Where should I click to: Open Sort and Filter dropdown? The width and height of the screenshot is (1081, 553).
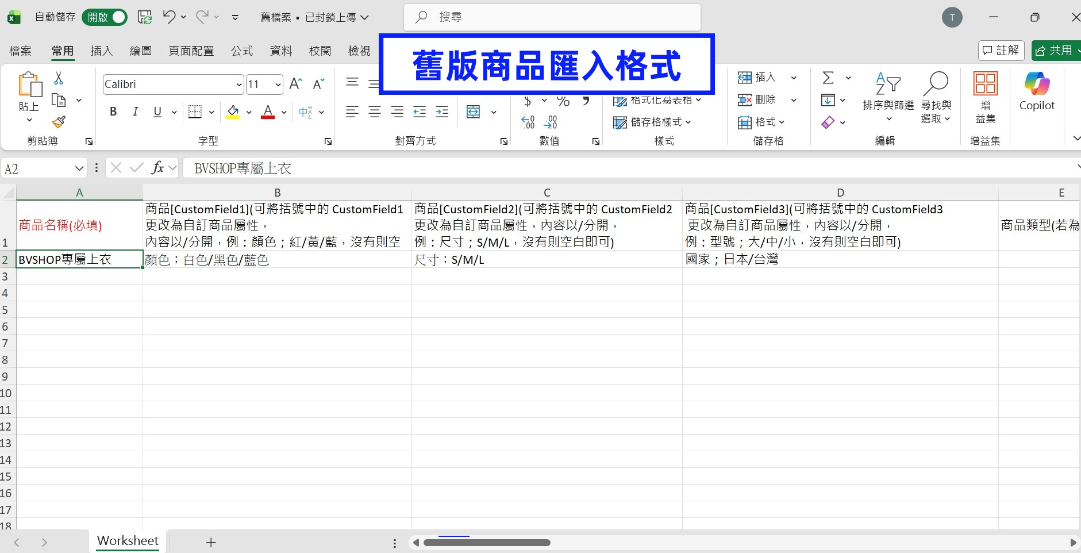point(888,97)
